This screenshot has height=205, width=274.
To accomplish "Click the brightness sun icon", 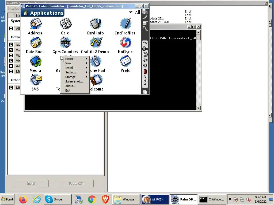I will (x=145, y=66).
